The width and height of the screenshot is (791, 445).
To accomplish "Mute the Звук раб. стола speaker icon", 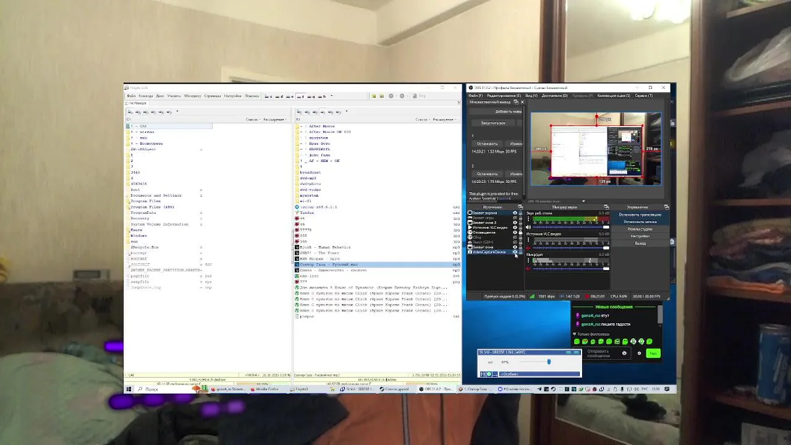I will (528, 227).
